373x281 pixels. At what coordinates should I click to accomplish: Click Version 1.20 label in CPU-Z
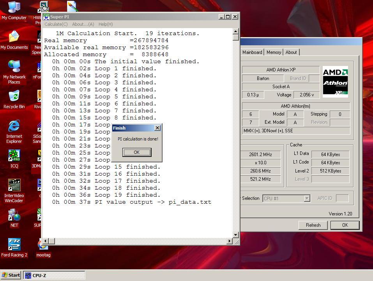340,214
